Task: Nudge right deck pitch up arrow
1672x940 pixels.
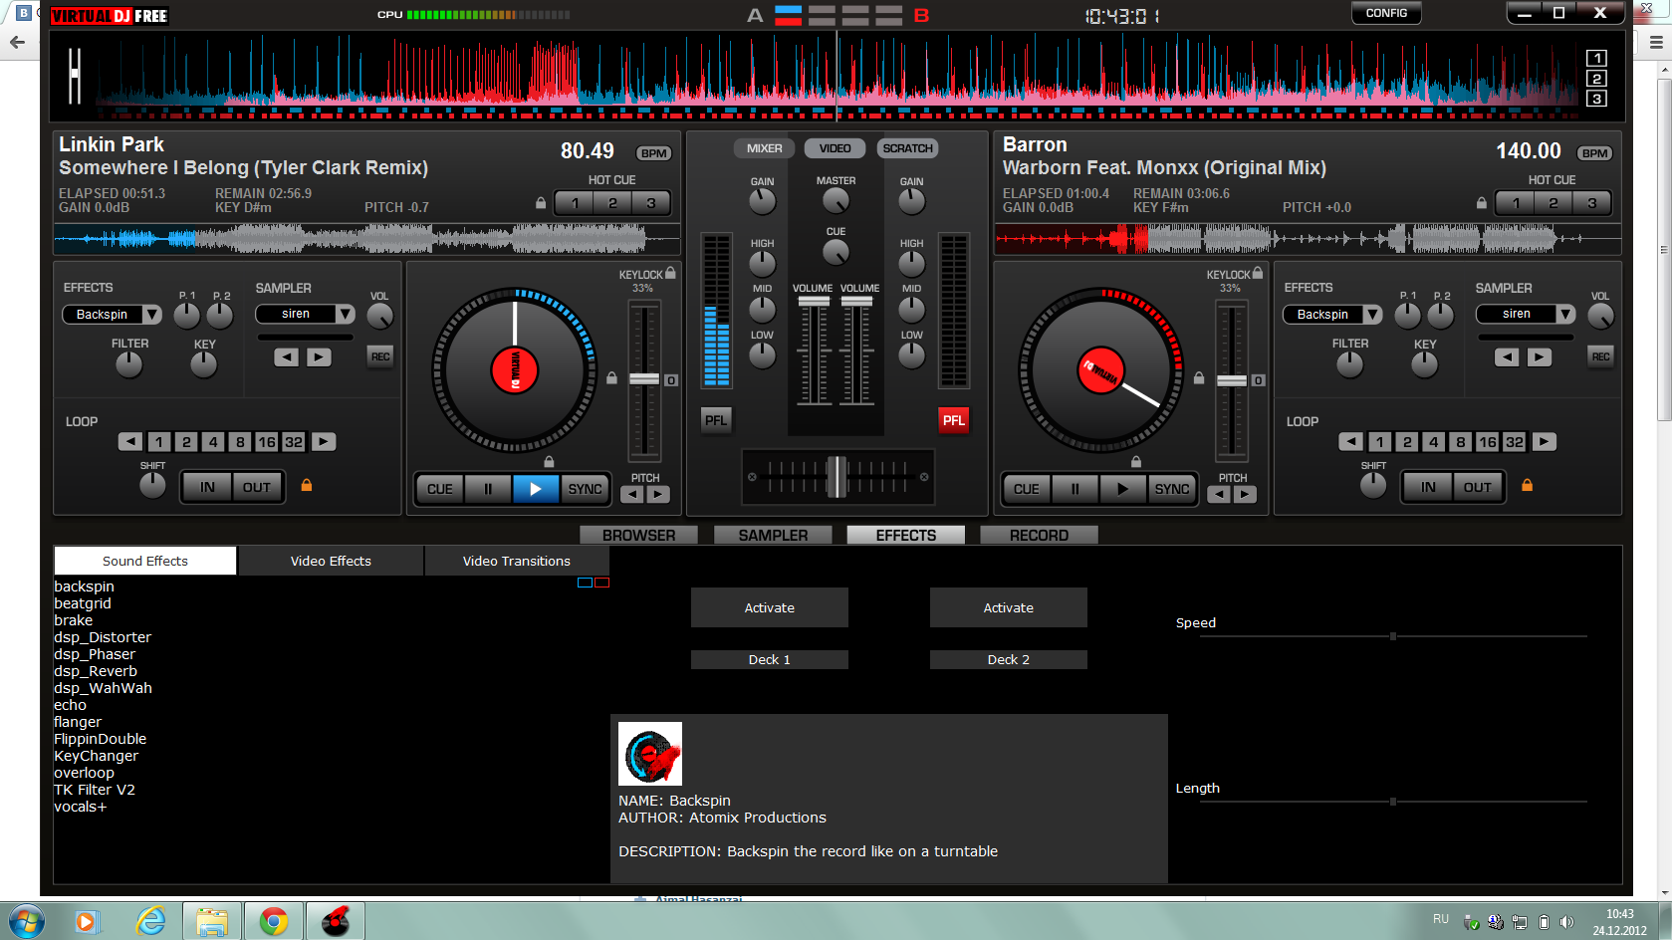Action: (x=1245, y=494)
